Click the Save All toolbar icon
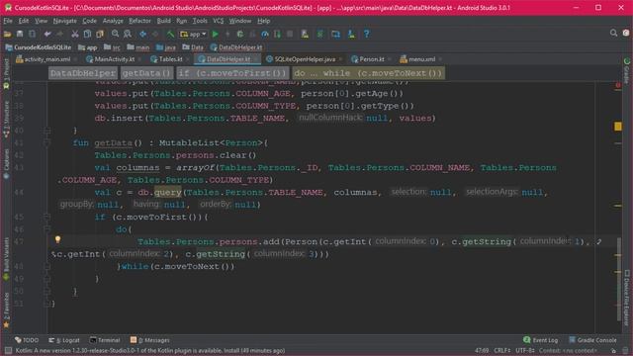Image resolution: width=633 pixels, height=356 pixels. [20, 35]
